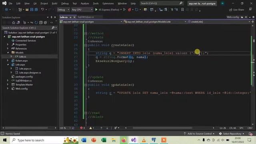Viewport: 256px width, 144px height.
Task: Open Firefox from the taskbar
Action: (x=124, y=140)
